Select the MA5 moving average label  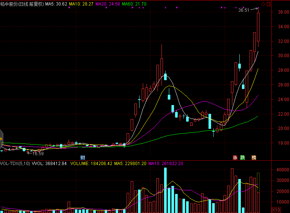tap(56, 4)
